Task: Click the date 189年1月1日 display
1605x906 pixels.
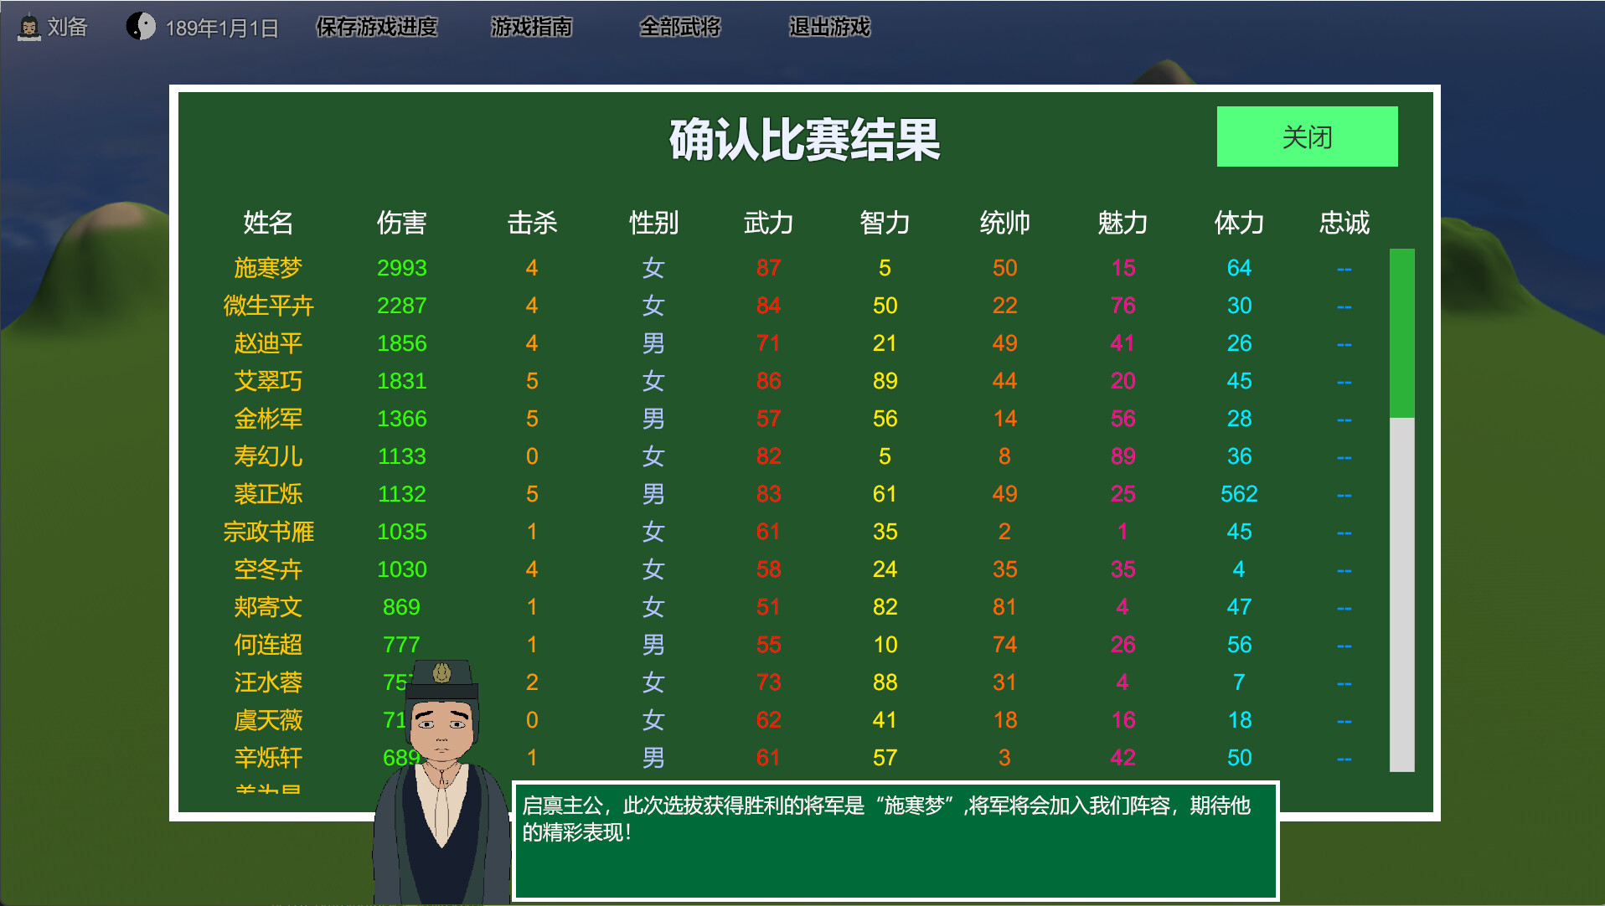Action: (221, 25)
